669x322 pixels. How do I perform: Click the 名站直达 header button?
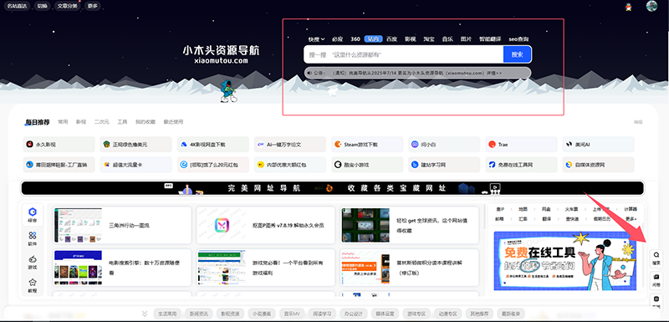point(17,6)
